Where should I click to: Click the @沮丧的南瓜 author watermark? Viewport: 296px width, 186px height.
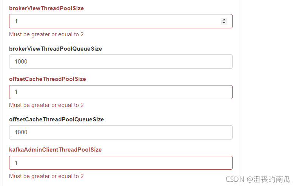(x=268, y=179)
